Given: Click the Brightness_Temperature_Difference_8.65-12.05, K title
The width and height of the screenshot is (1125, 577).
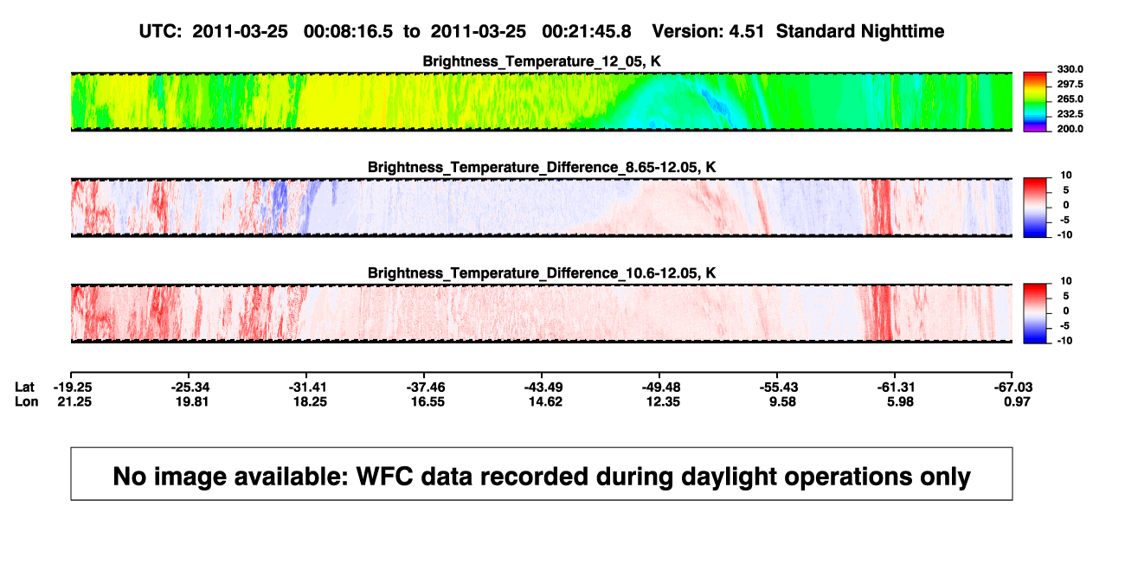Looking at the screenshot, I should [x=542, y=167].
